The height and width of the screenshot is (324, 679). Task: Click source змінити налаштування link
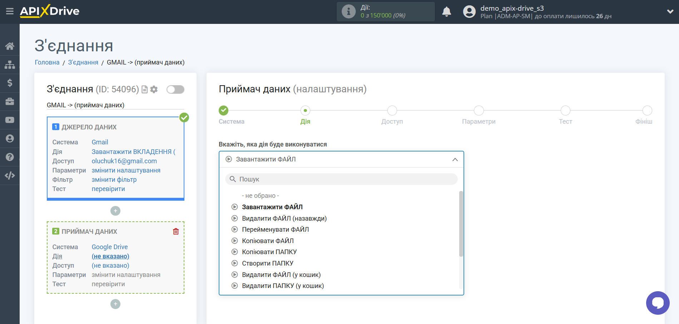(x=126, y=170)
